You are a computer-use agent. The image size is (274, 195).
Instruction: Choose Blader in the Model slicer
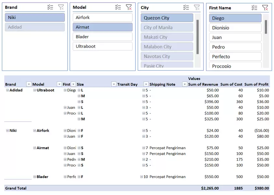(102, 37)
